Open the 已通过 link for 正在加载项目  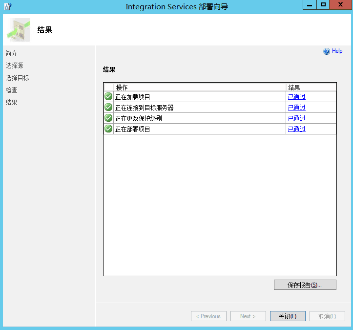tap(297, 97)
